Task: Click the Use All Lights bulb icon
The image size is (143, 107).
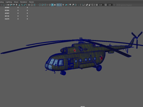Action: pos(63,5)
